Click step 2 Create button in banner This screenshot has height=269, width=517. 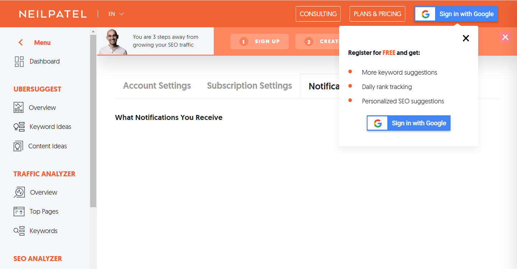pyautogui.click(x=318, y=42)
